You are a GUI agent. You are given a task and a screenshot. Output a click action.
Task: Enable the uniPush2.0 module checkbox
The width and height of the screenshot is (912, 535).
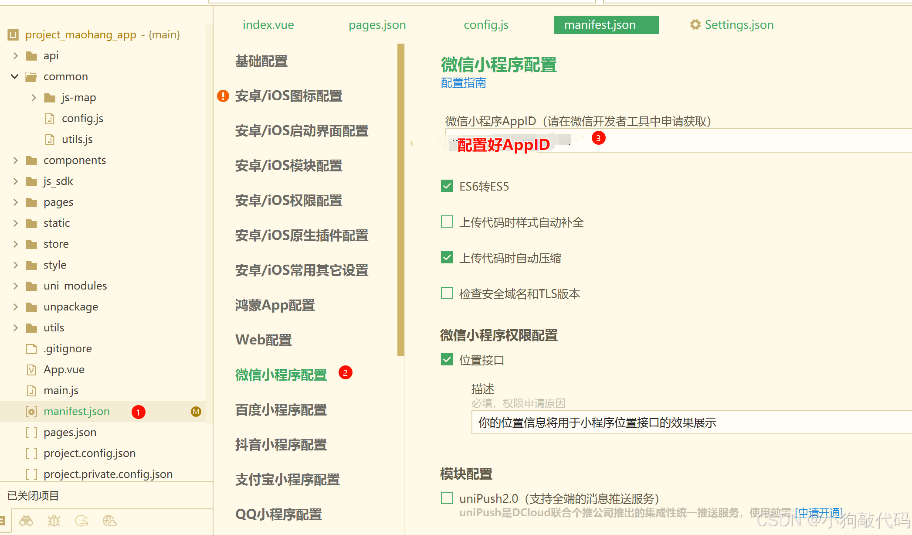click(447, 498)
